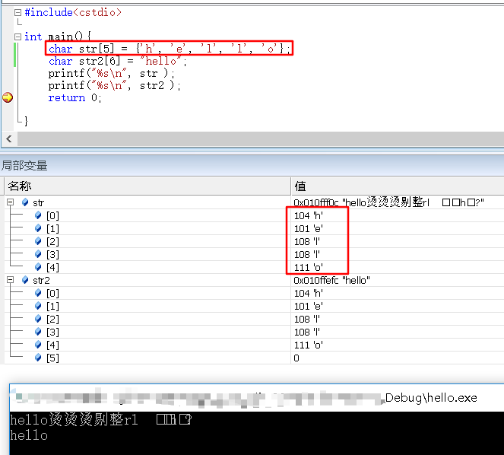Click the cube icon of str2's [2] element

coord(38,319)
